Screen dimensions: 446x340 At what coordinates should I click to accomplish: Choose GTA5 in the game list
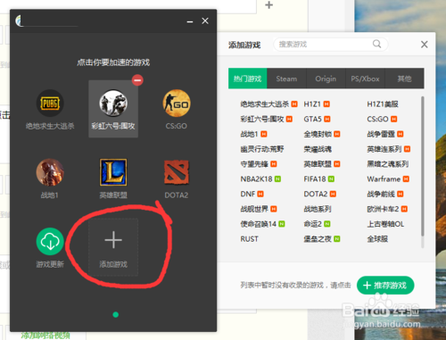[x=312, y=119]
